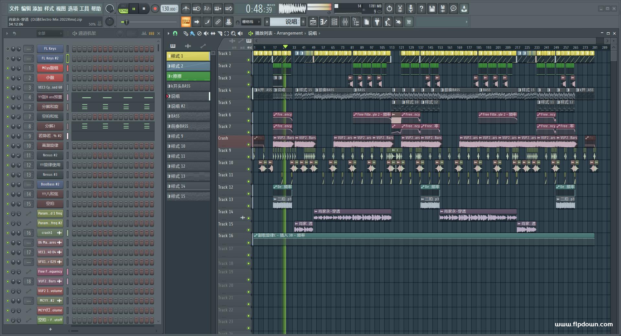Toggle Crash track mute switch
621x336 pixels.
point(248,144)
